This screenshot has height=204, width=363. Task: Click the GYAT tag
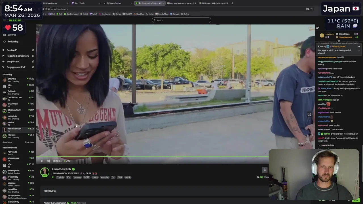click(x=86, y=177)
